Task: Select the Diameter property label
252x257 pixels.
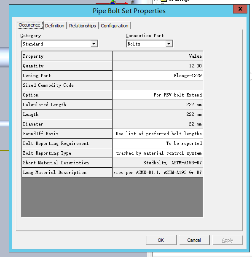Action: pos(67,124)
